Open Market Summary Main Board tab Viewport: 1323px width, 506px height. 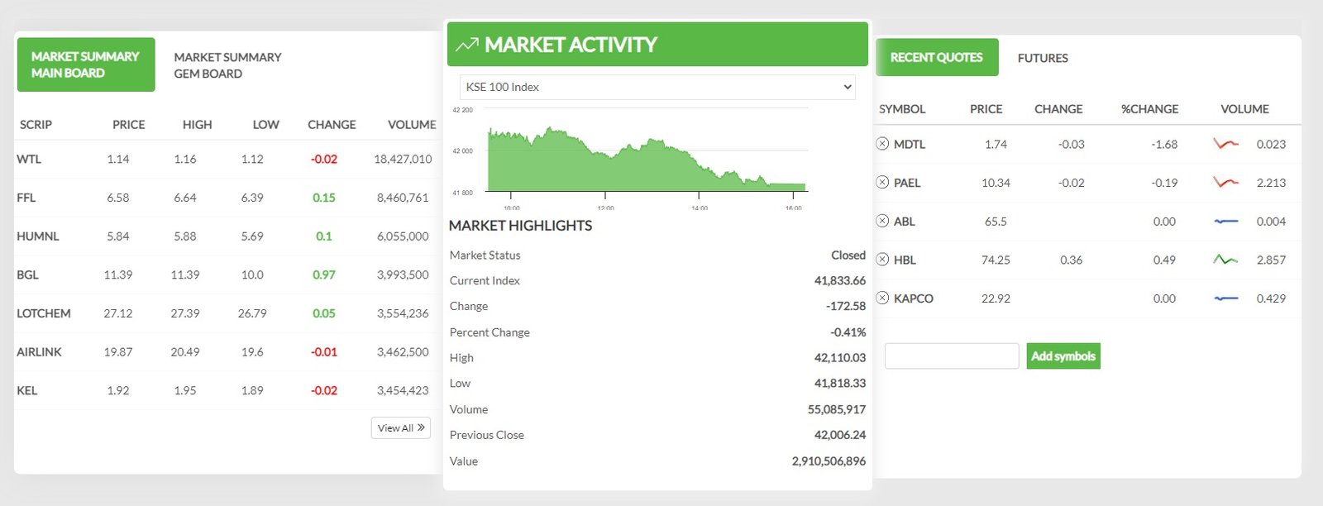pyautogui.click(x=85, y=64)
